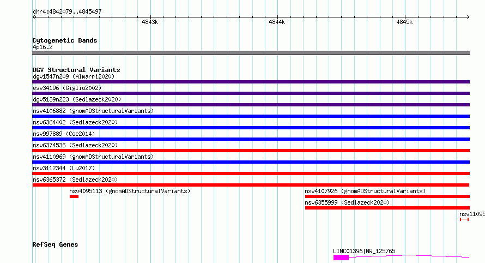The width and height of the screenshot is (485, 263).
Task: Click the purple bar under dgv5139n223
Action: click(x=251, y=105)
